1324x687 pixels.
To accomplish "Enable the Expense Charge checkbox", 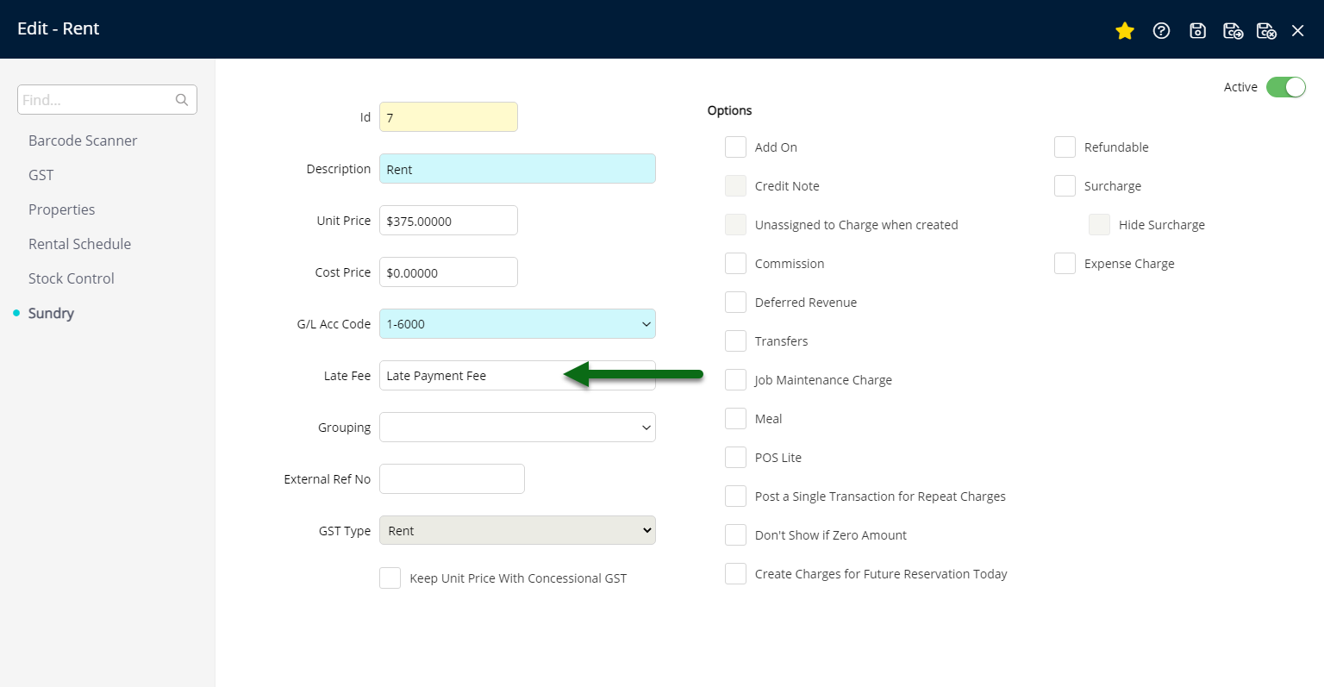I will click(1065, 264).
